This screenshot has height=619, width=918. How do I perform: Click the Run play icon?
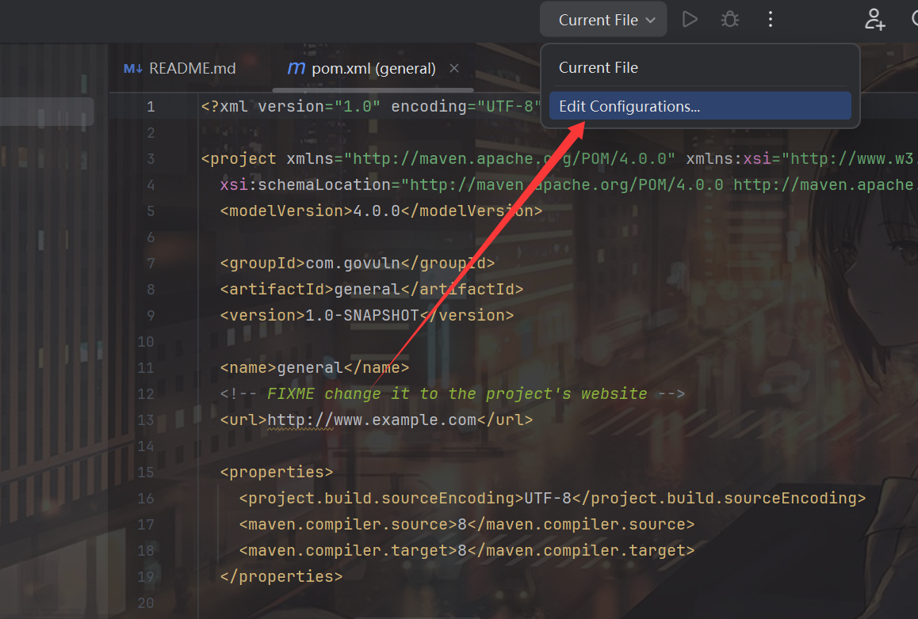[690, 20]
